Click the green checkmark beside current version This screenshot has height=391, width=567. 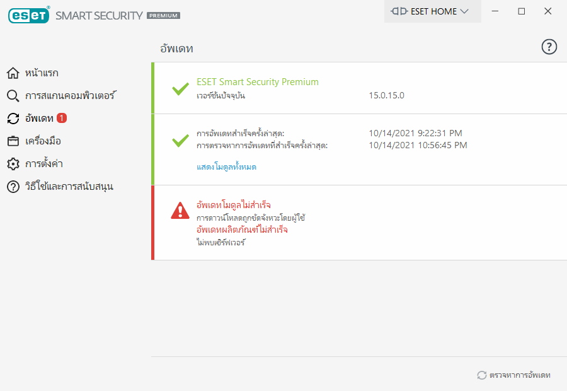pos(180,88)
